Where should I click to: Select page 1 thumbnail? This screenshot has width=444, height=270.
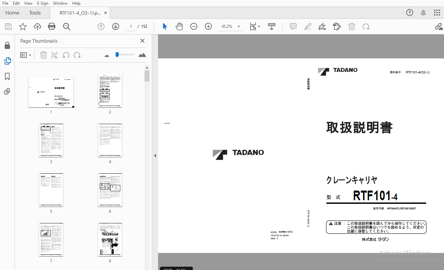pyautogui.click(x=51, y=92)
